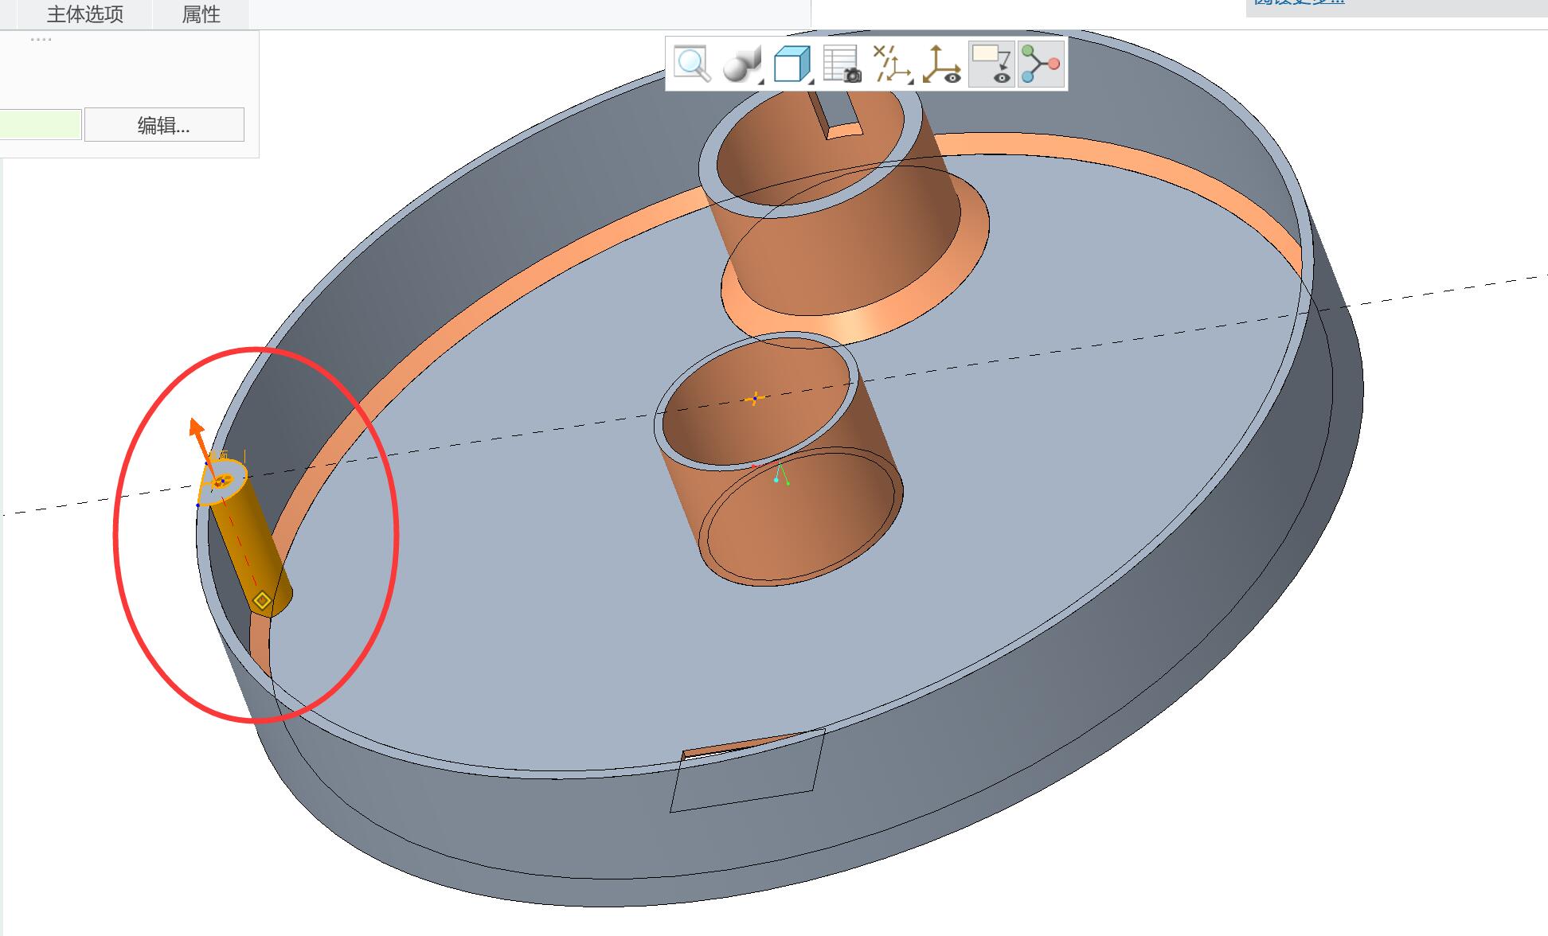Click the Refit zoom magnifier icon

coord(692,64)
